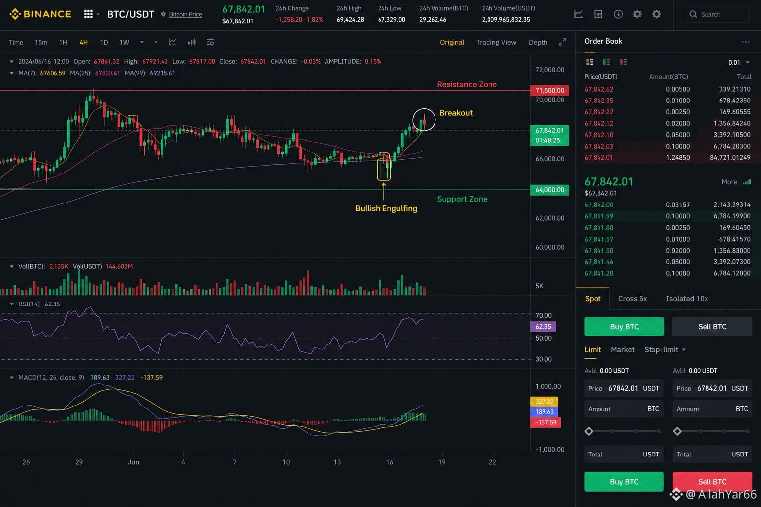761x507 pixels.
Task: Focus the Search input field
Action: click(717, 14)
